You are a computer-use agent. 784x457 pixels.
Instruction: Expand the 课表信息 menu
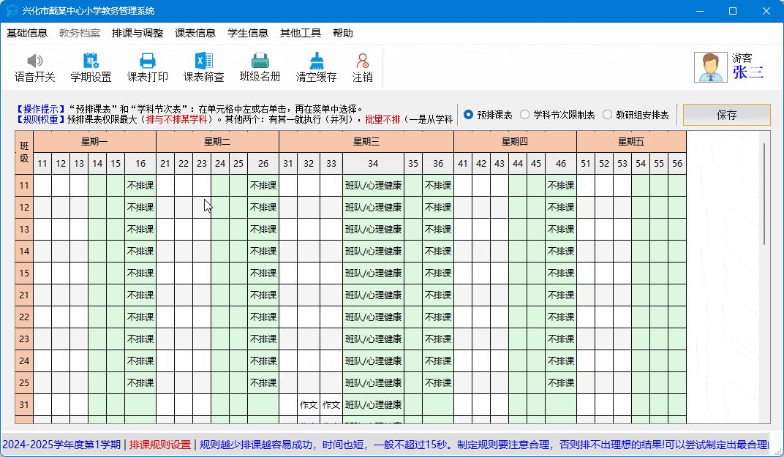tap(195, 33)
